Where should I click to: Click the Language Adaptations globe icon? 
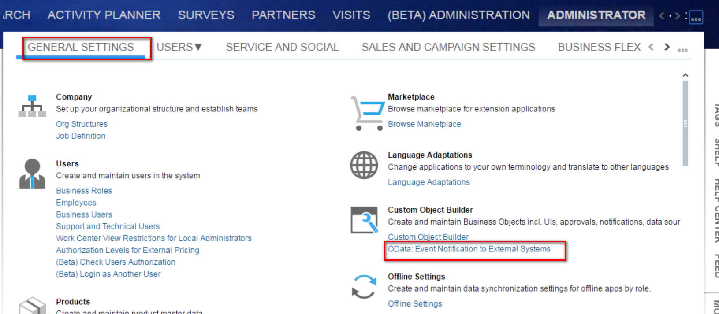(x=364, y=165)
